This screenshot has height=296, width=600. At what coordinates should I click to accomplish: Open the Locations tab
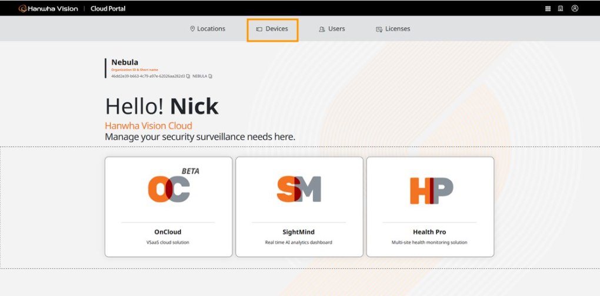tap(208, 29)
